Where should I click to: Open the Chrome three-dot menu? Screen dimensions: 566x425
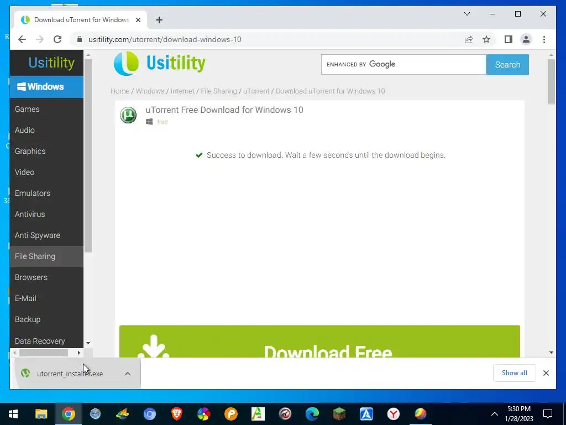(x=544, y=39)
